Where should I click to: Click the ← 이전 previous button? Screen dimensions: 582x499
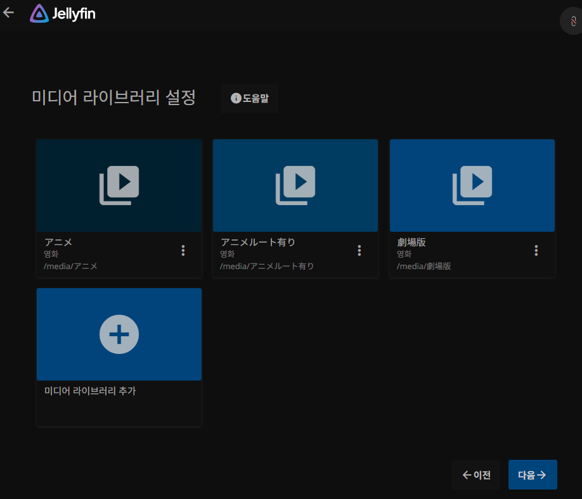476,474
